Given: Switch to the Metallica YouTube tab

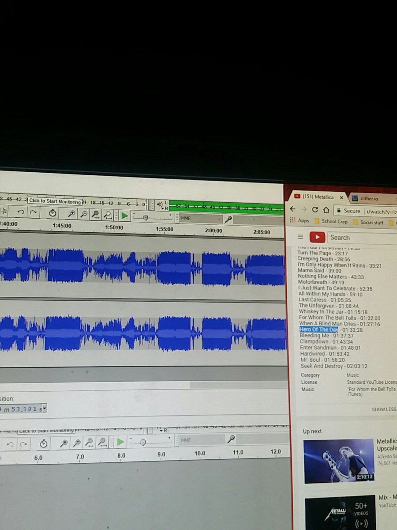Looking at the screenshot, I should pos(318,197).
